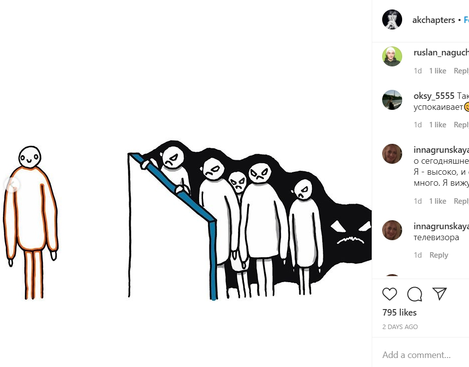
Task: Open comments via speech bubble icon
Action: click(x=415, y=294)
